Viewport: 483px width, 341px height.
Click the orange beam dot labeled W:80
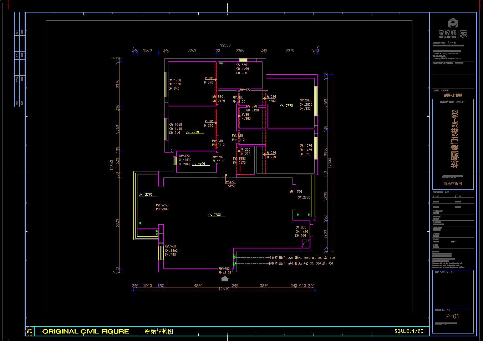click(239, 116)
